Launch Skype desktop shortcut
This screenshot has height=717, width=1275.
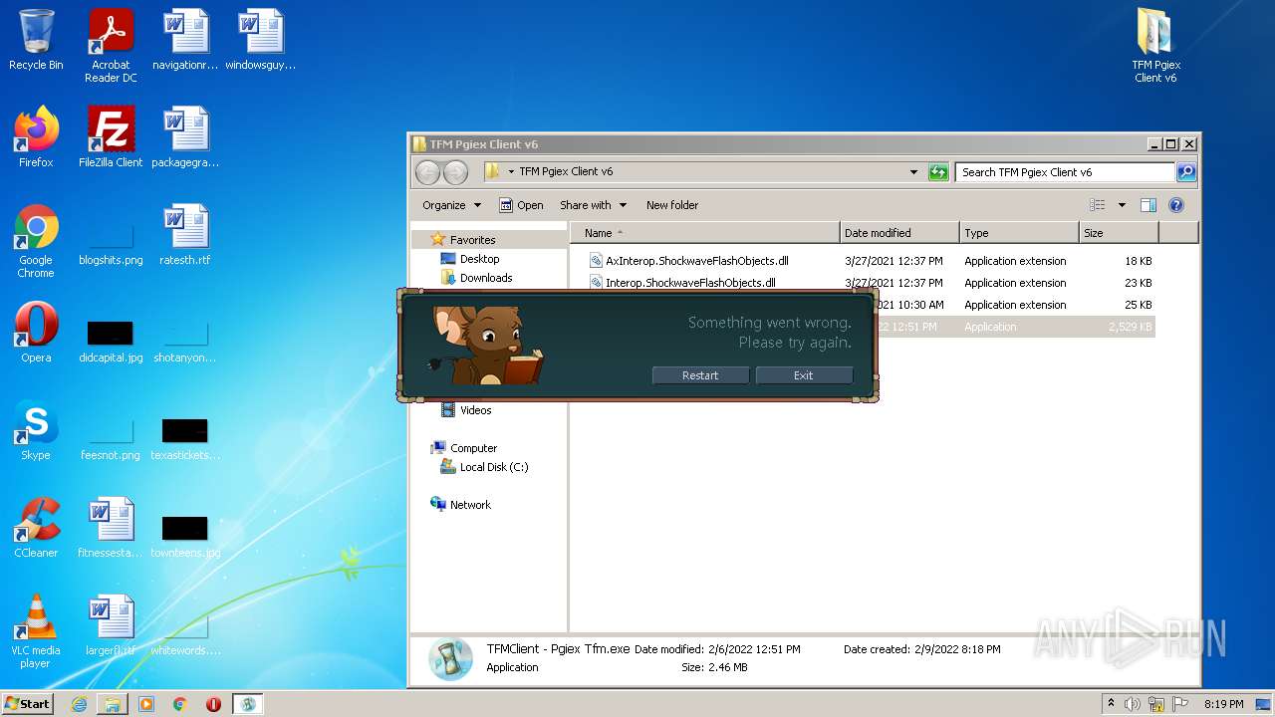click(36, 430)
